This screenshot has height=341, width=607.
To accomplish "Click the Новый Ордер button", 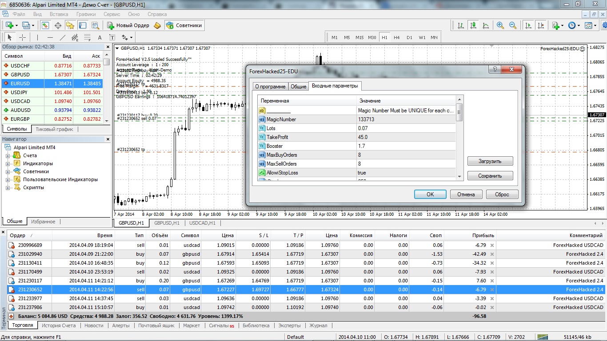I will (x=128, y=25).
